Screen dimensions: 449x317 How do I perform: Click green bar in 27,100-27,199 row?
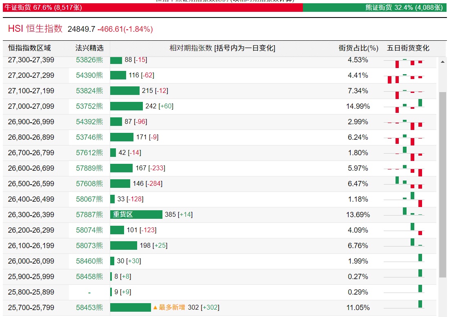tap(125, 90)
